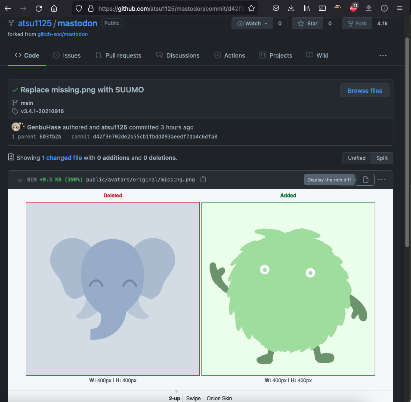The height and width of the screenshot is (402, 411).
Task: Click the rich diff file icon
Action: point(365,180)
